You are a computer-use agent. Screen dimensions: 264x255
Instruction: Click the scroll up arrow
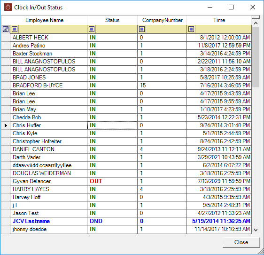[x=256, y=23]
